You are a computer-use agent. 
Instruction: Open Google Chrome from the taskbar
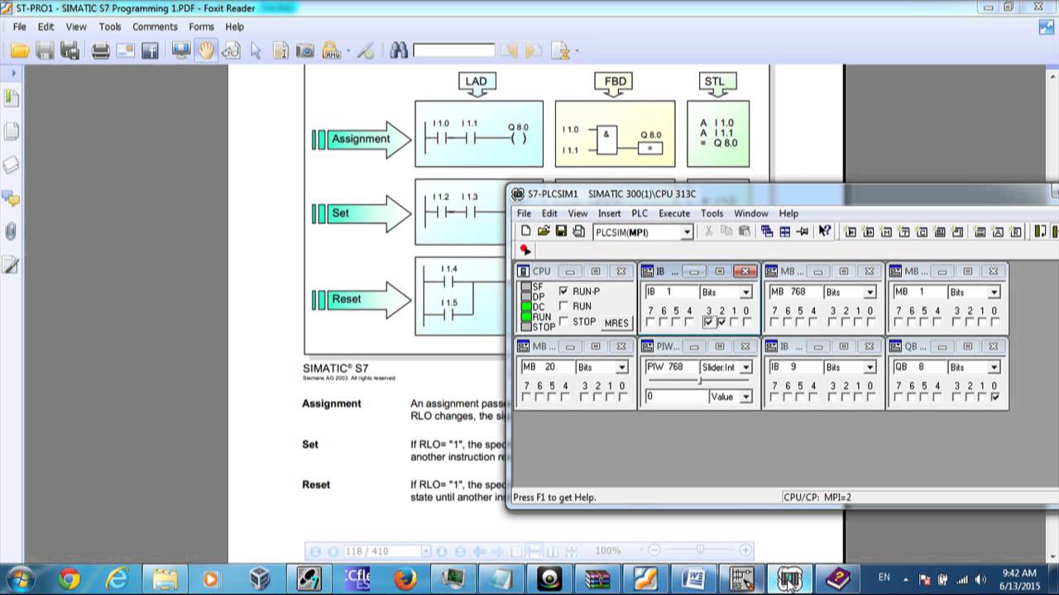69,578
